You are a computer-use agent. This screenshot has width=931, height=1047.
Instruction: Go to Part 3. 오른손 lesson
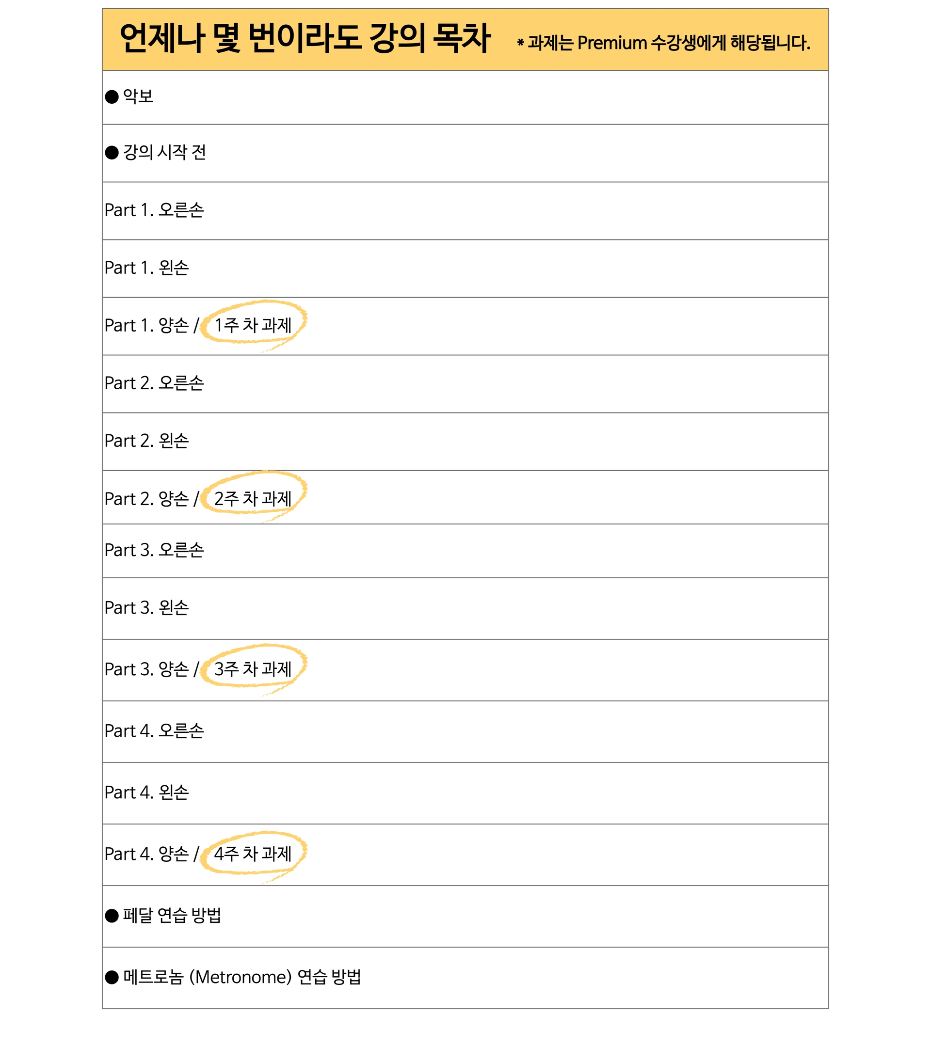[x=154, y=550]
